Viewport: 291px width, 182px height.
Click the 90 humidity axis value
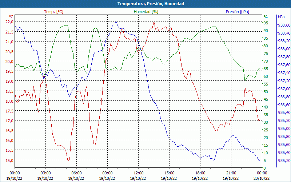click(x=266, y=31)
